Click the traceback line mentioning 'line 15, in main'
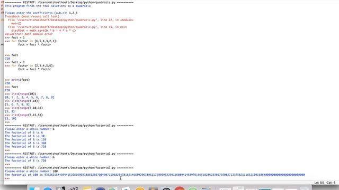 point(67,27)
